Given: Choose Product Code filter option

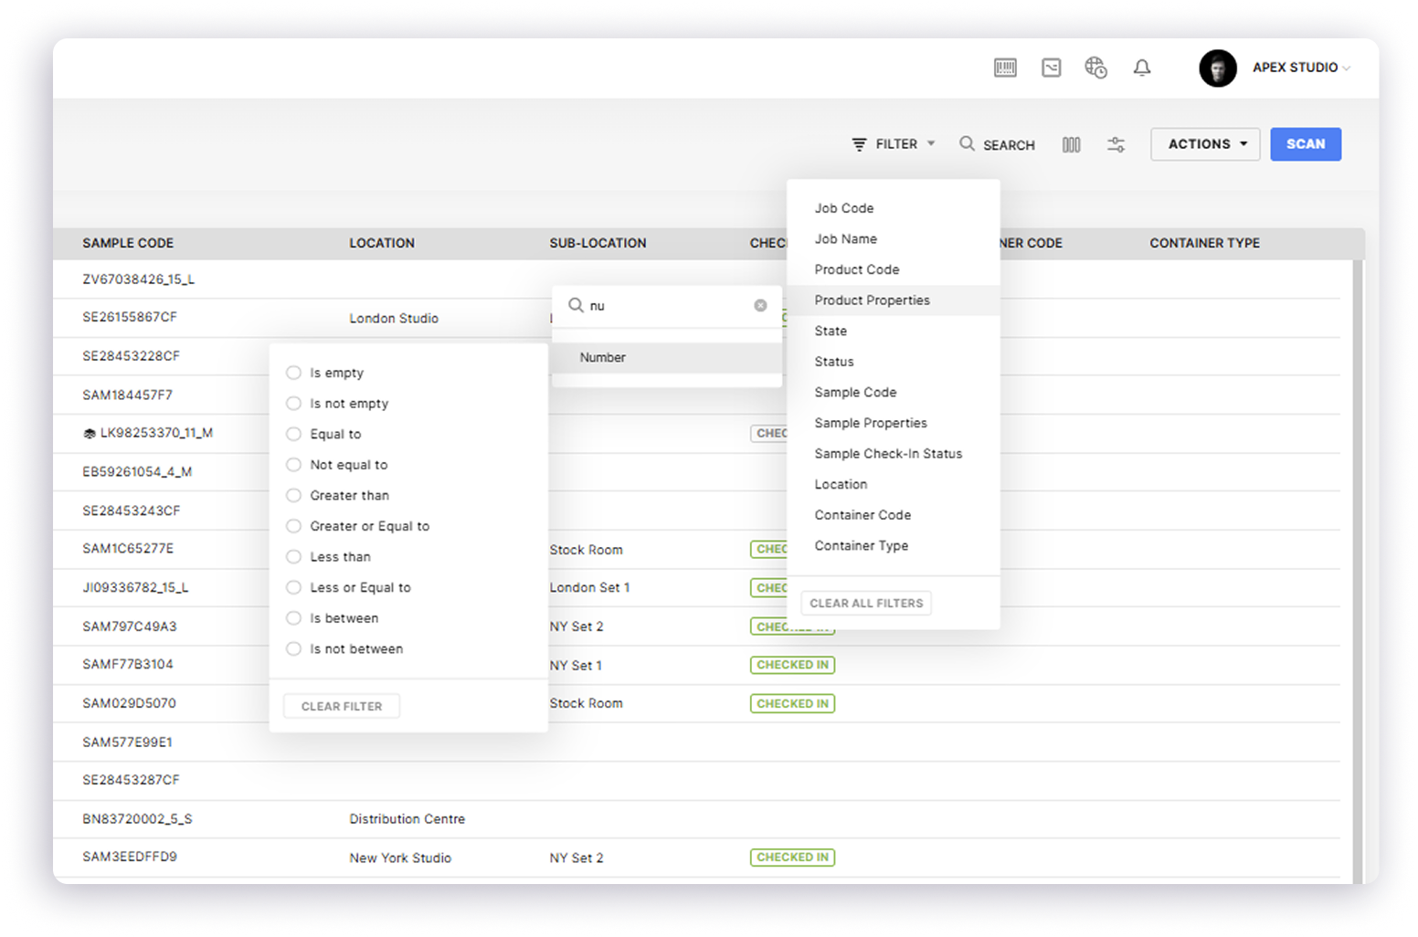Looking at the screenshot, I should pos(893,269).
